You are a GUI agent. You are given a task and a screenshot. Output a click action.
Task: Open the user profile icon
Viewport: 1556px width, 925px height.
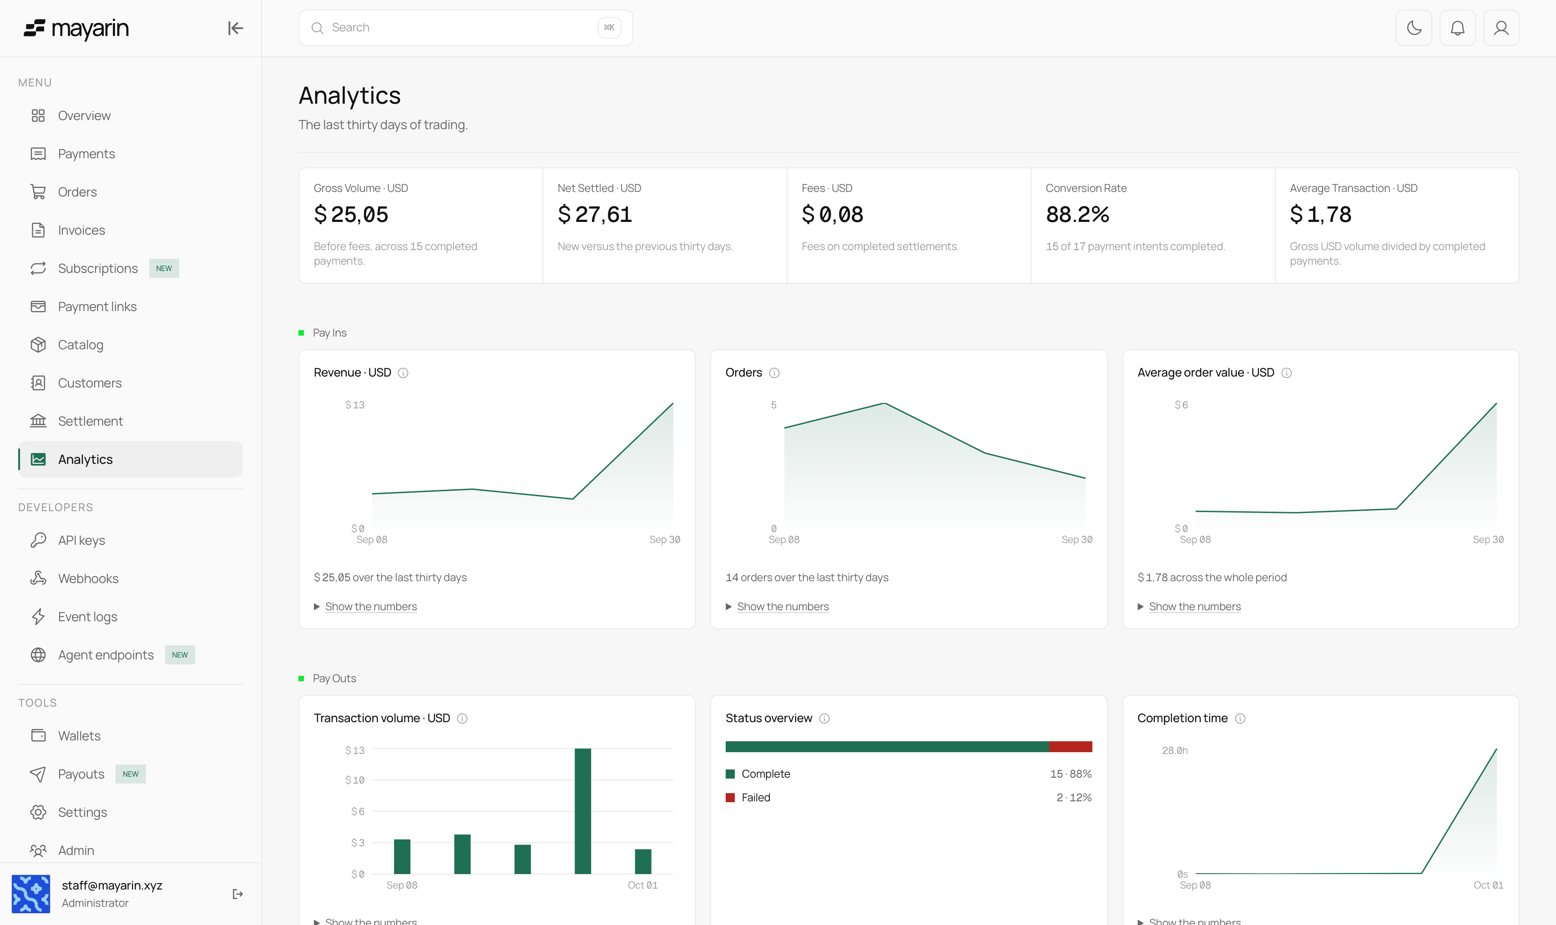pyautogui.click(x=1500, y=28)
